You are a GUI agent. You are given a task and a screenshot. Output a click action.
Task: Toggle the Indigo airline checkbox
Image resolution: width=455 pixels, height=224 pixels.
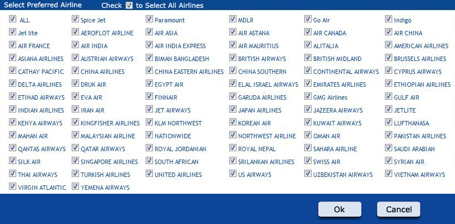pos(388,20)
